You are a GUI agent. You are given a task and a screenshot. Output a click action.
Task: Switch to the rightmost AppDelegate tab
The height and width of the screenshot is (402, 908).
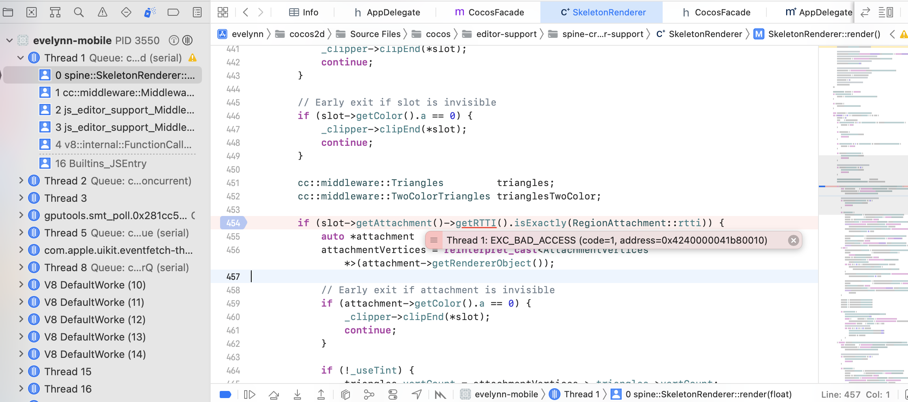pyautogui.click(x=818, y=12)
